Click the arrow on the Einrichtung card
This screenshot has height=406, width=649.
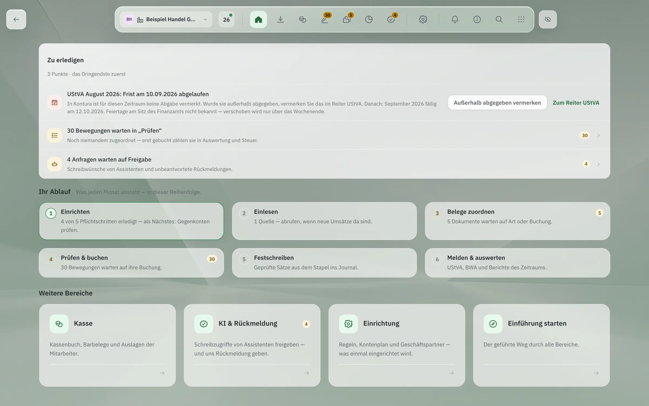[451, 373]
